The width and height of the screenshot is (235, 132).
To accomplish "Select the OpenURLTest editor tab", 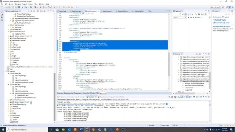I will [122, 11].
